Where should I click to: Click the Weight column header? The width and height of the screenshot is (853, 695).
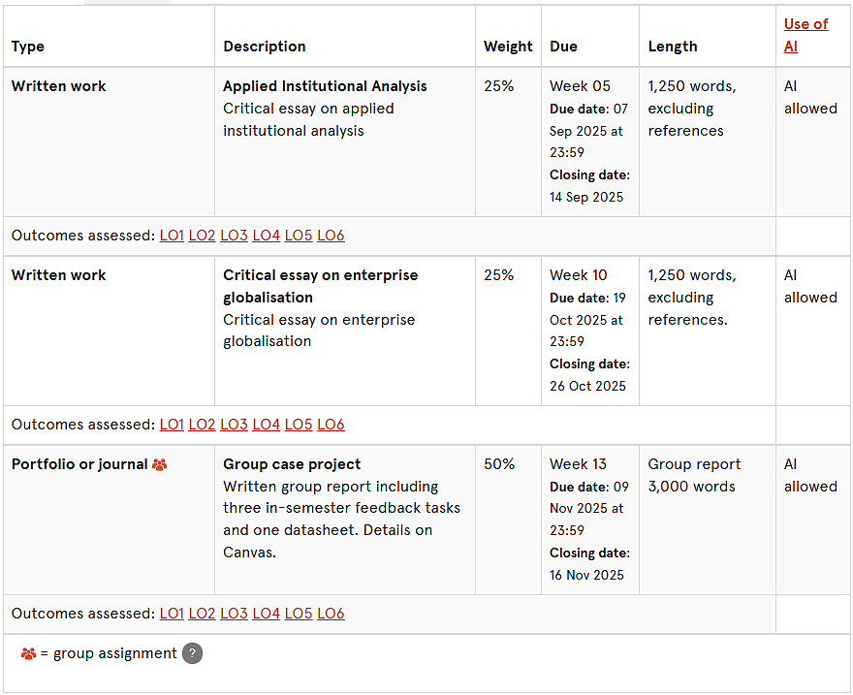point(508,47)
